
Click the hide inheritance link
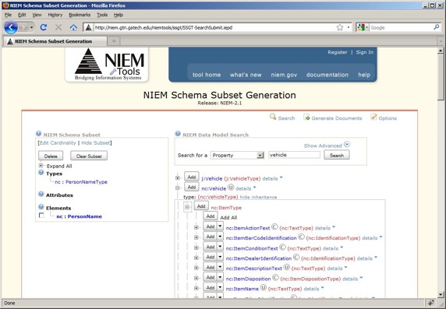coord(258,197)
